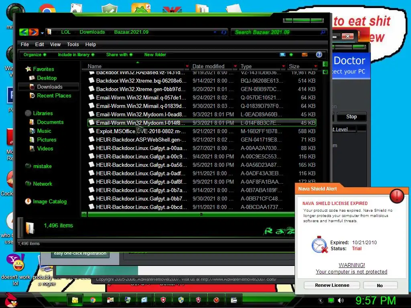Select HEUR-Backdoor.ASP.WebShell.gen file
This screenshot has height=308, width=411.
[x=201, y=140]
